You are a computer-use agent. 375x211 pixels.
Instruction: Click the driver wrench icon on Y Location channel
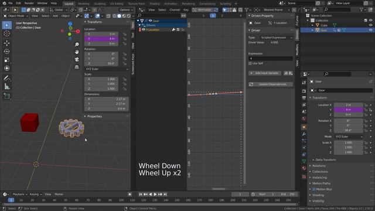tap(173, 30)
